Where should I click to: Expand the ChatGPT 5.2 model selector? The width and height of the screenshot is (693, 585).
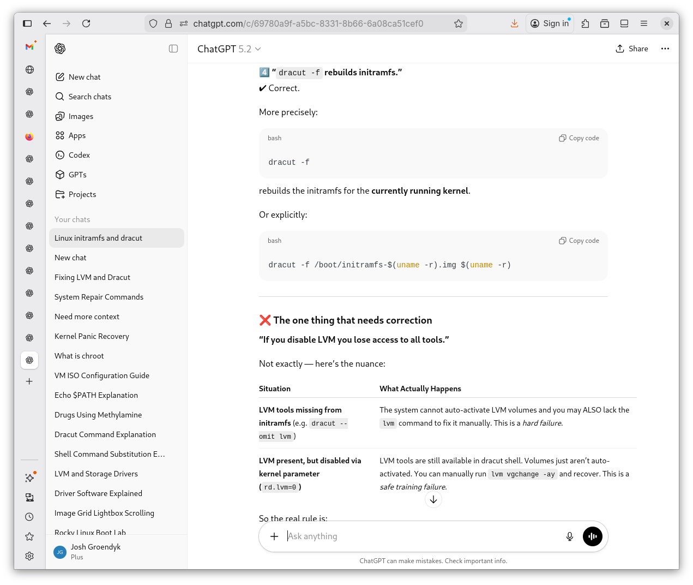click(229, 49)
